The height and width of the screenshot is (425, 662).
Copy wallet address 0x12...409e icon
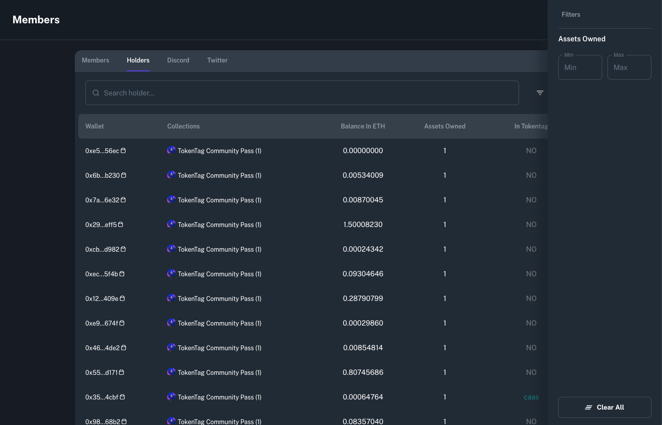point(122,298)
